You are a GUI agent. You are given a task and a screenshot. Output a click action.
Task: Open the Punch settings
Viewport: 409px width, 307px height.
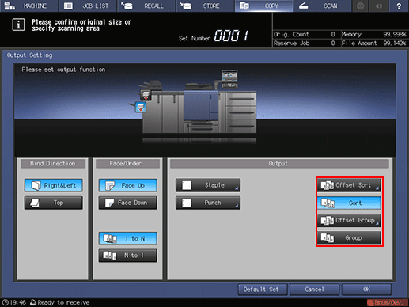point(208,203)
